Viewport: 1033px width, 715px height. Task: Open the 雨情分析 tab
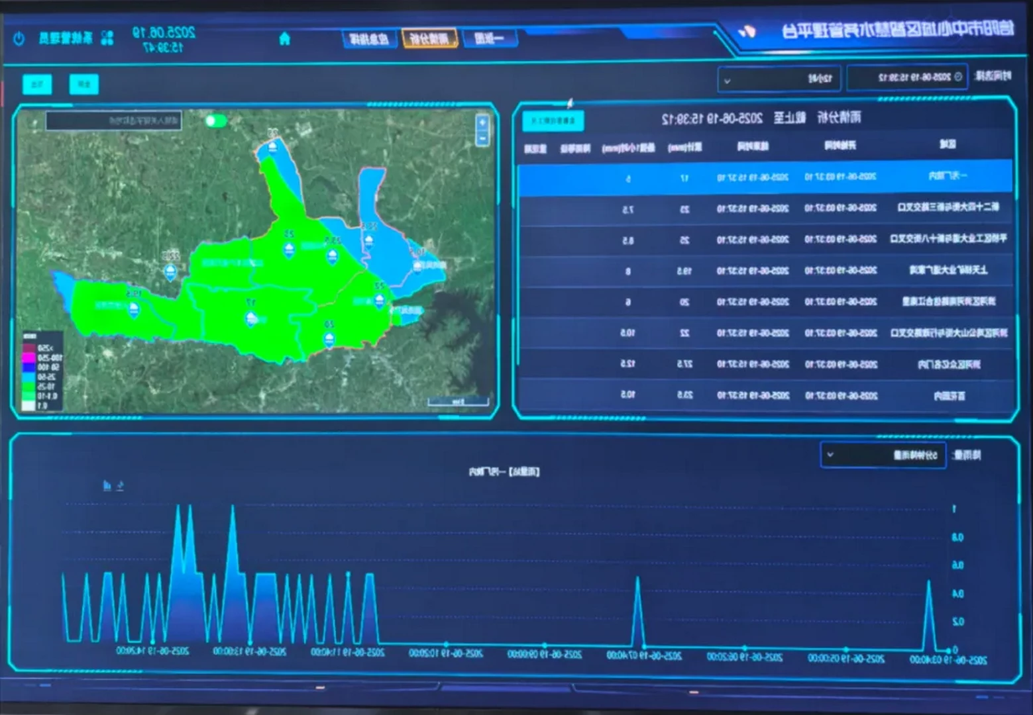point(429,38)
